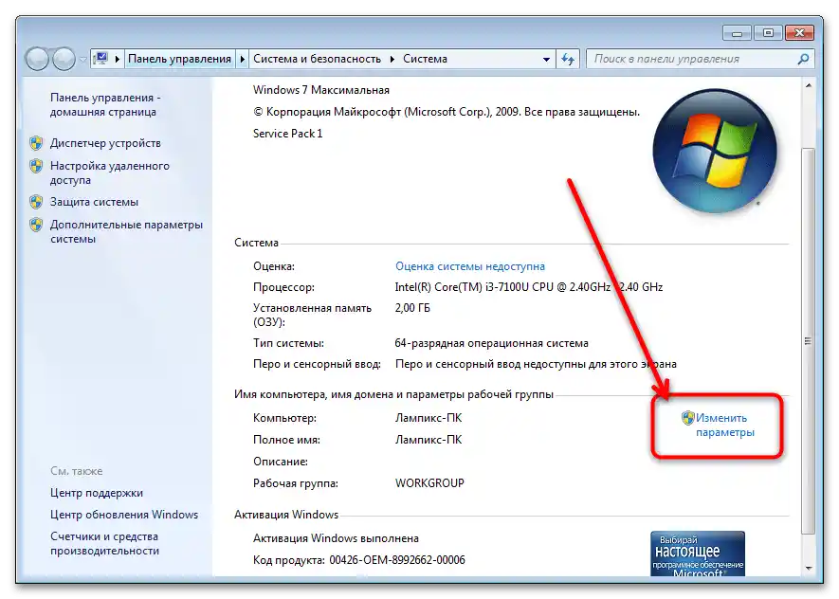This screenshot has height=599, width=839.
Task: Open Центр поддержки link
Action: point(97,493)
